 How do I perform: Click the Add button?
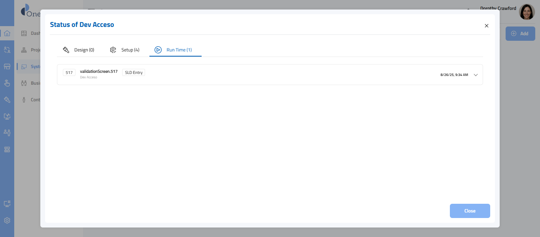[x=520, y=34]
